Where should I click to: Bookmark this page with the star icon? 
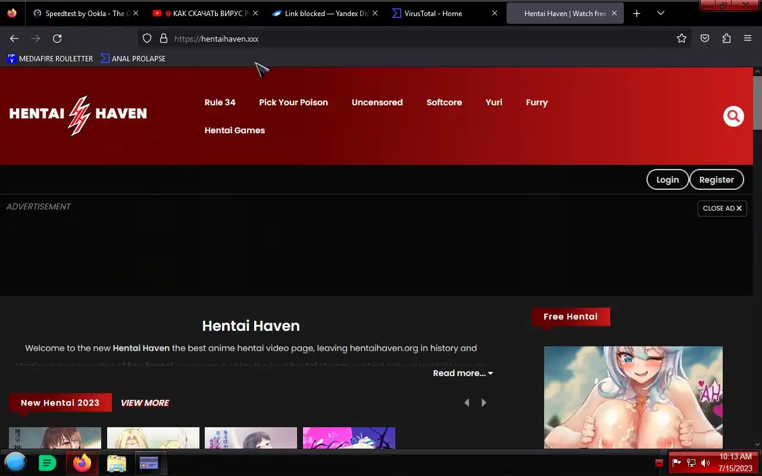[682, 38]
